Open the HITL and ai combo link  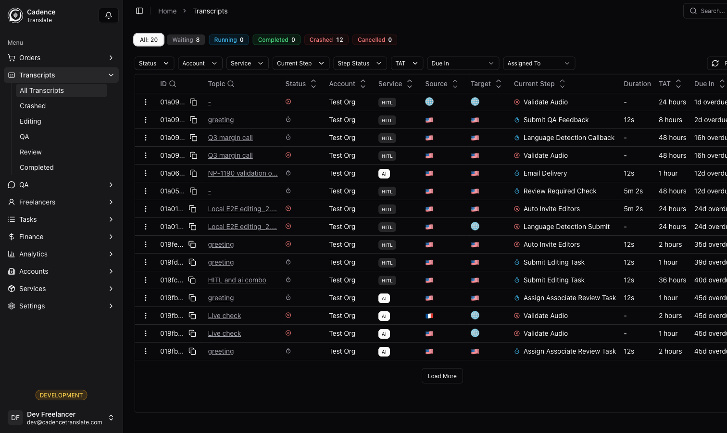click(x=237, y=280)
